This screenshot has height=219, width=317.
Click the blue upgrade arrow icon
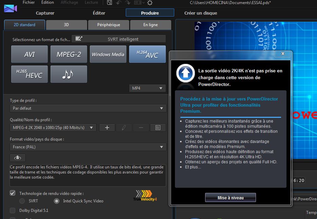click(x=185, y=73)
